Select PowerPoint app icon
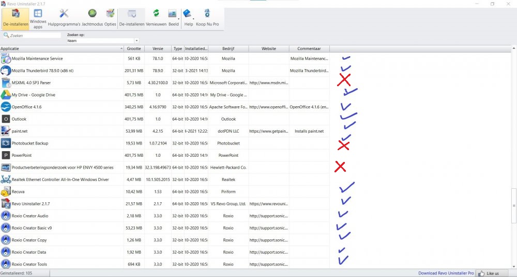The image size is (517, 277). point(6,155)
